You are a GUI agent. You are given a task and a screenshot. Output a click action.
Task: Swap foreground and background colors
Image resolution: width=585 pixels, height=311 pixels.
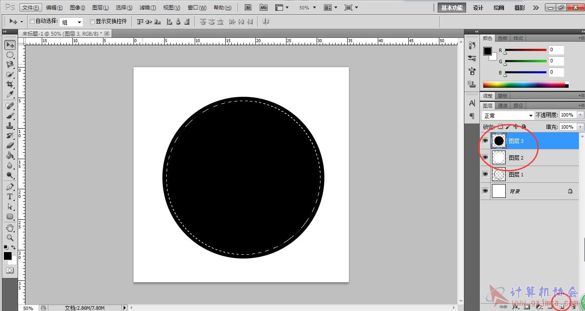(x=14, y=247)
